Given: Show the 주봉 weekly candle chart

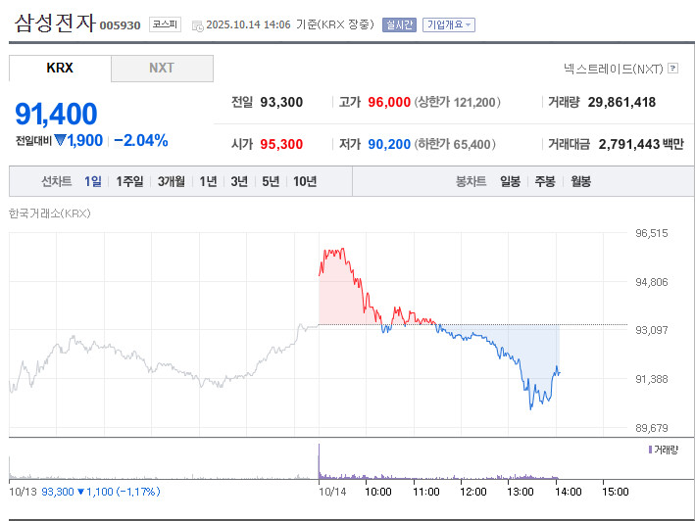Looking at the screenshot, I should (x=545, y=181).
